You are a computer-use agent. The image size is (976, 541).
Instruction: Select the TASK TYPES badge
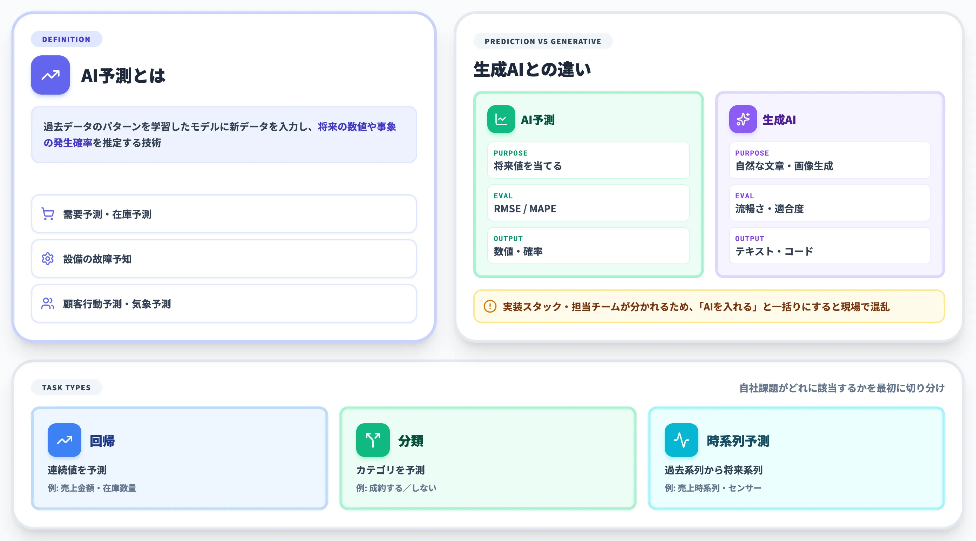click(x=66, y=387)
